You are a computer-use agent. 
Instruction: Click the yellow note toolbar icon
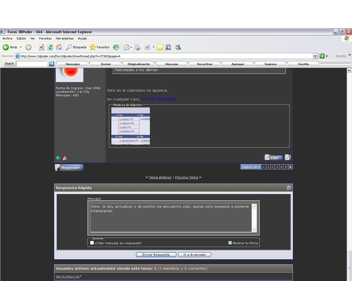(x=160, y=47)
